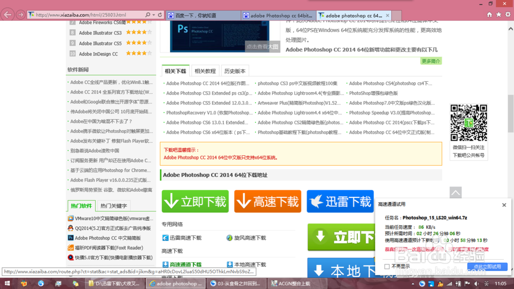Click the back-to-top arrow button
514x289 pixels.
tap(455, 192)
